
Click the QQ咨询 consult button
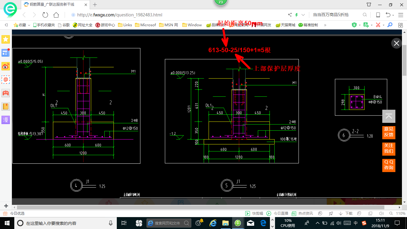pyautogui.click(x=389, y=165)
